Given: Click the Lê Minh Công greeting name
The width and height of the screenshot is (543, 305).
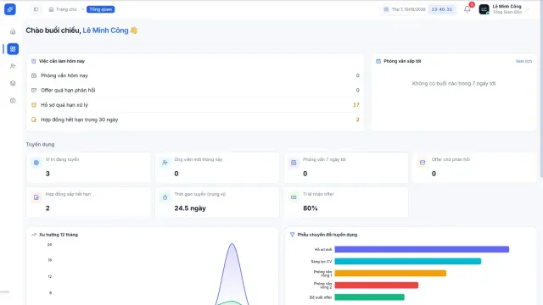Looking at the screenshot, I should (x=105, y=30).
